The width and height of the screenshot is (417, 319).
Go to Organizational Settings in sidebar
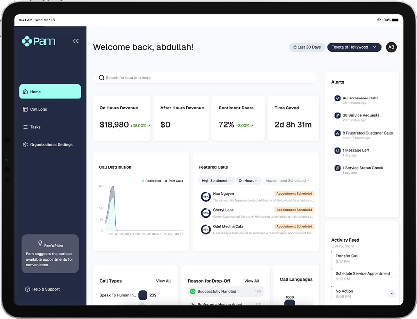pos(51,145)
